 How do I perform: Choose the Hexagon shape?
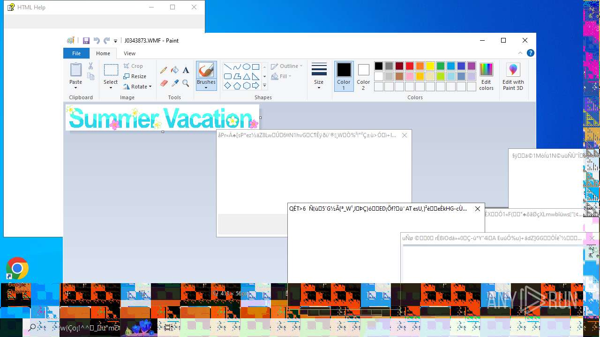tap(247, 86)
